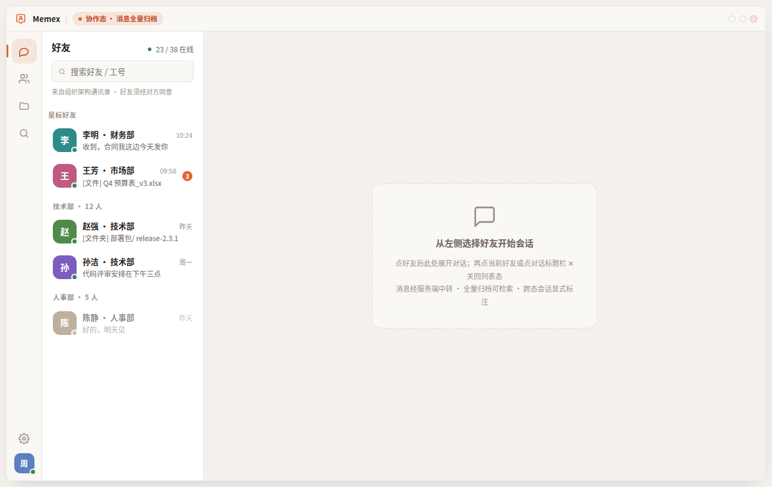This screenshot has width=772, height=487.
Task: Click 王 avatar of 王芳
Action: click(x=65, y=176)
